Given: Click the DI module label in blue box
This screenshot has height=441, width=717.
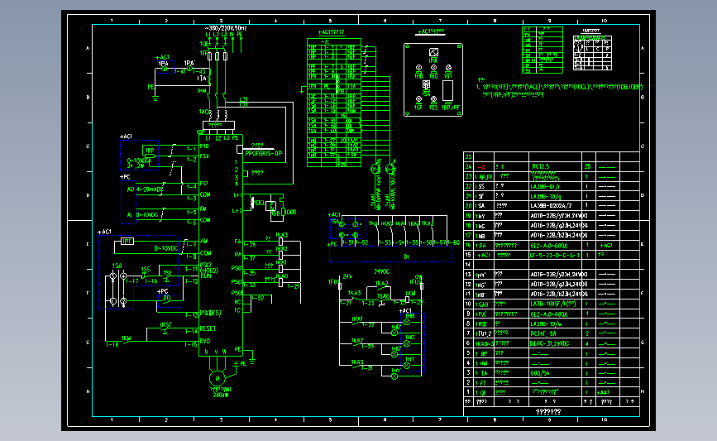Looking at the screenshot, I should [x=406, y=256].
